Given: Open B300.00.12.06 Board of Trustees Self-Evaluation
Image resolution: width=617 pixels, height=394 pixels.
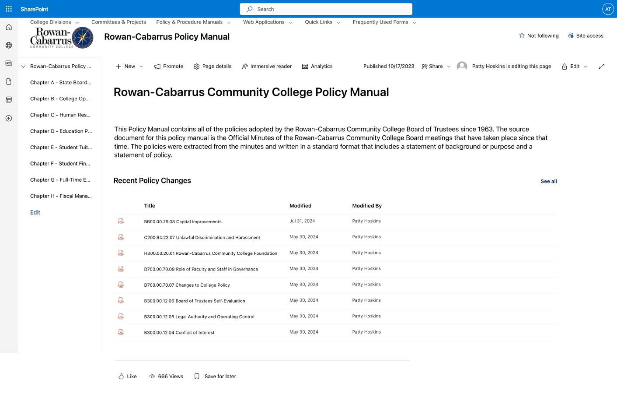Looking at the screenshot, I should pos(195,301).
